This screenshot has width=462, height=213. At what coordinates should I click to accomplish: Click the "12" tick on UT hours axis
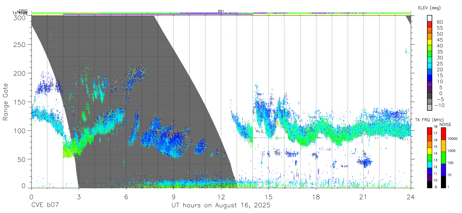[221, 196]
